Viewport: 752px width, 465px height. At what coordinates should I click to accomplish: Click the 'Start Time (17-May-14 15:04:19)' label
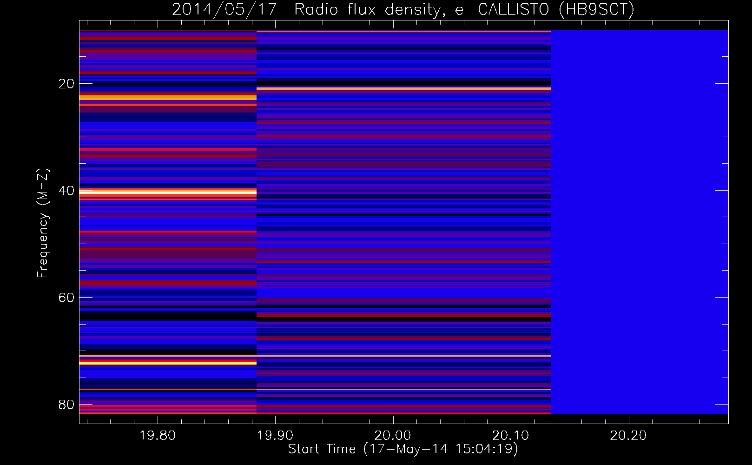(x=403, y=449)
